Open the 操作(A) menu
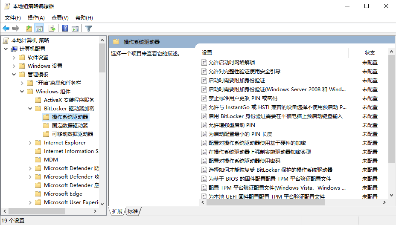Screen dimensions: 396x225 [36, 18]
